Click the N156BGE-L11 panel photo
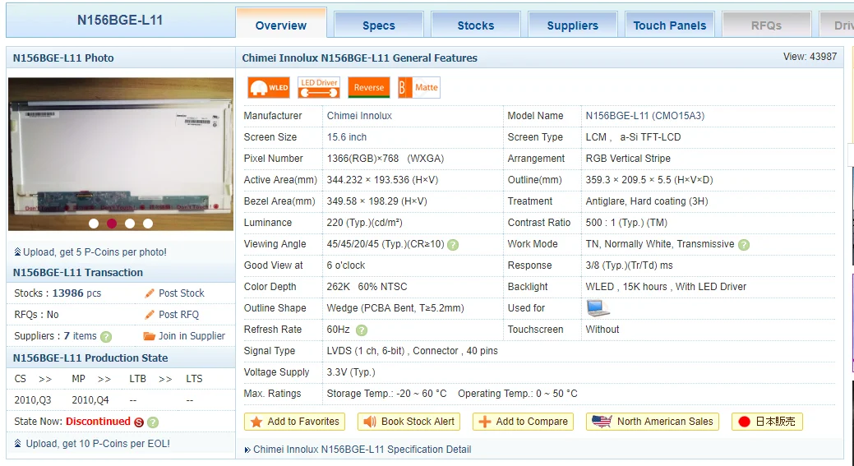854x466 pixels. [x=120, y=154]
